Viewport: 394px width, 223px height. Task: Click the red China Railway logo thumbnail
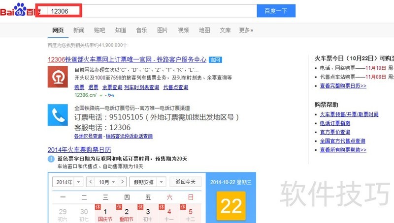(x=58, y=77)
